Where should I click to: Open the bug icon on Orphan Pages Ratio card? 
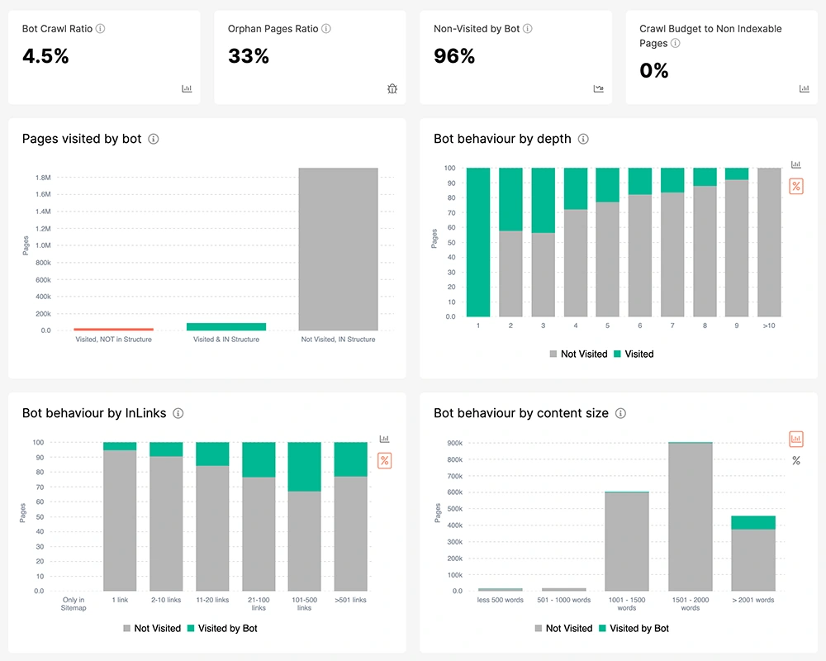(392, 88)
